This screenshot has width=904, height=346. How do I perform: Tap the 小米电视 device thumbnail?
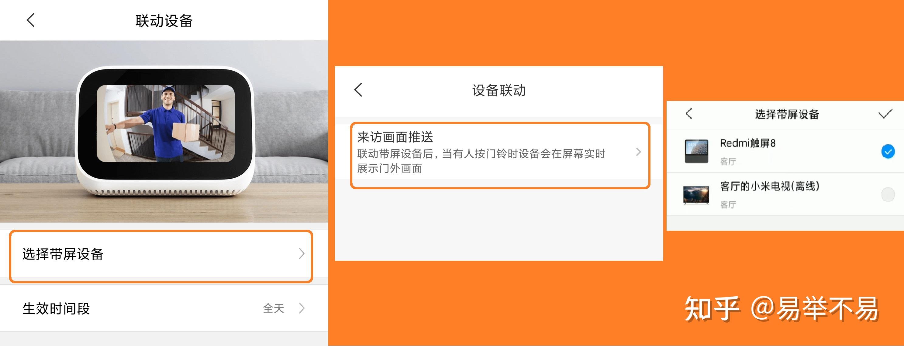696,195
